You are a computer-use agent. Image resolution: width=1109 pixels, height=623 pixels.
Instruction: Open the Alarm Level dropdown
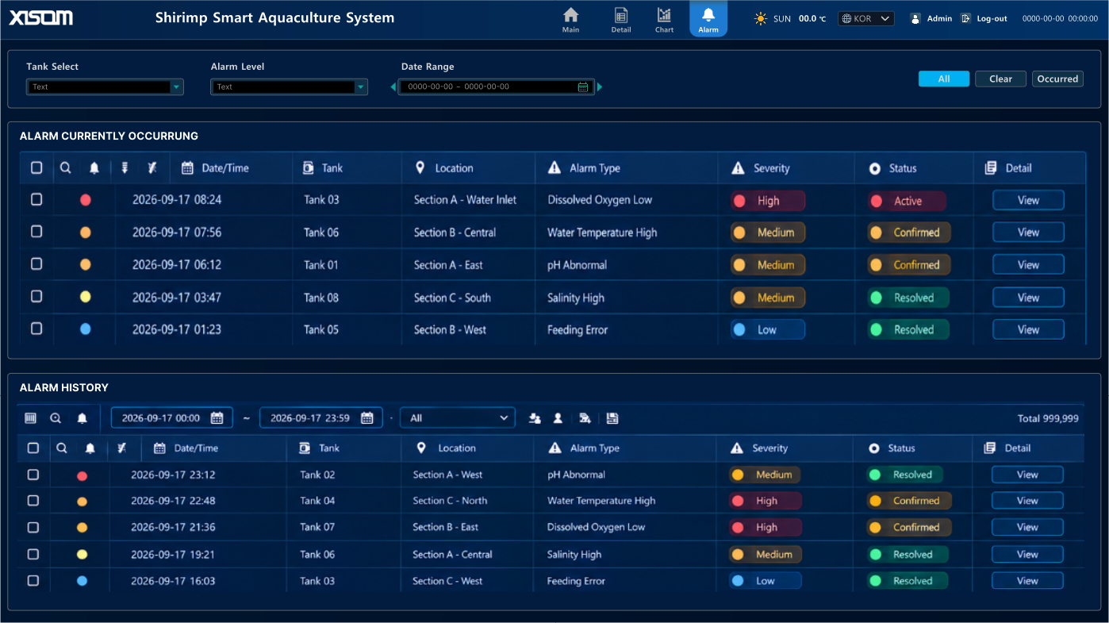point(361,87)
